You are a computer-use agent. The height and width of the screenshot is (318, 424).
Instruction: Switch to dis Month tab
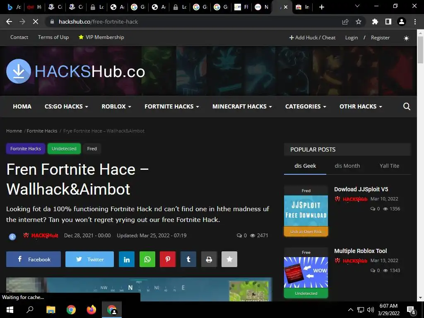[x=347, y=166]
